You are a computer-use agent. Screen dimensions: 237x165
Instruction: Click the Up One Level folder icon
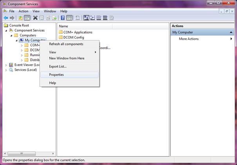tap(20, 18)
